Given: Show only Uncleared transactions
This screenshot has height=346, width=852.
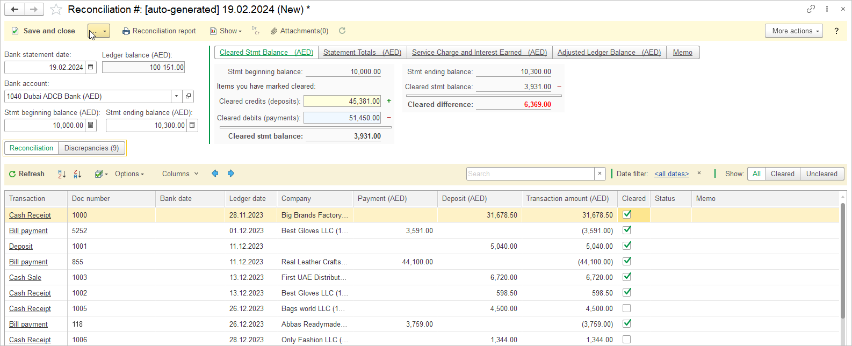Looking at the screenshot, I should click(x=821, y=174).
